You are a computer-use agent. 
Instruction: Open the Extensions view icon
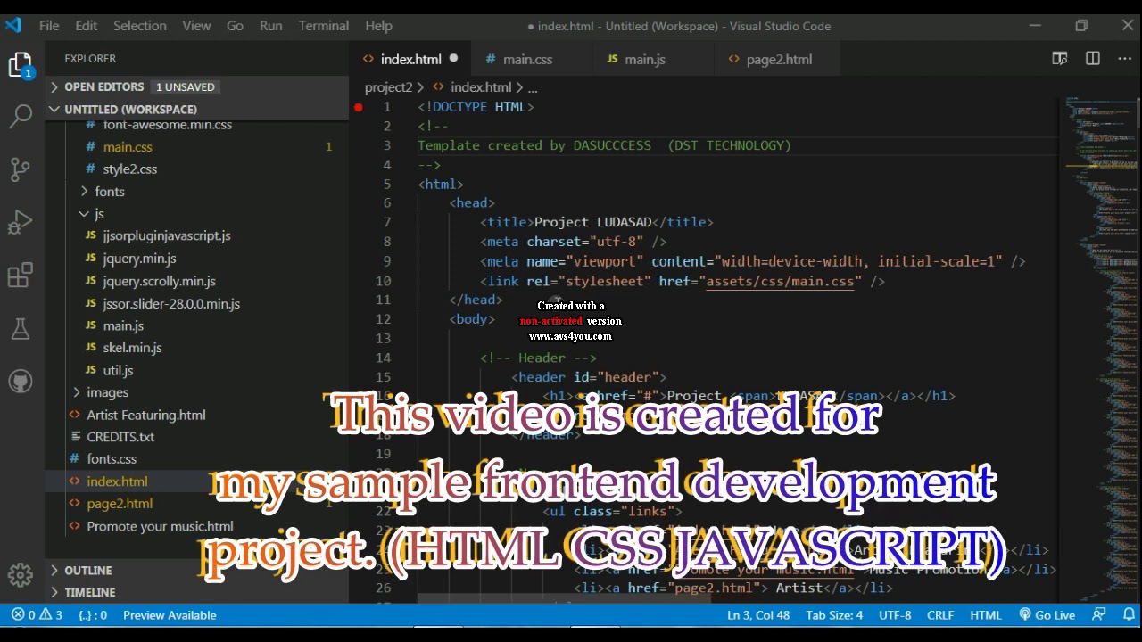point(21,276)
